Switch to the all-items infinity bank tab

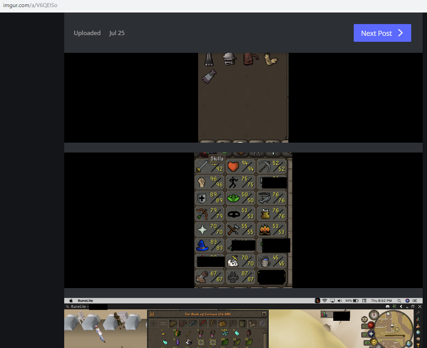163,324
